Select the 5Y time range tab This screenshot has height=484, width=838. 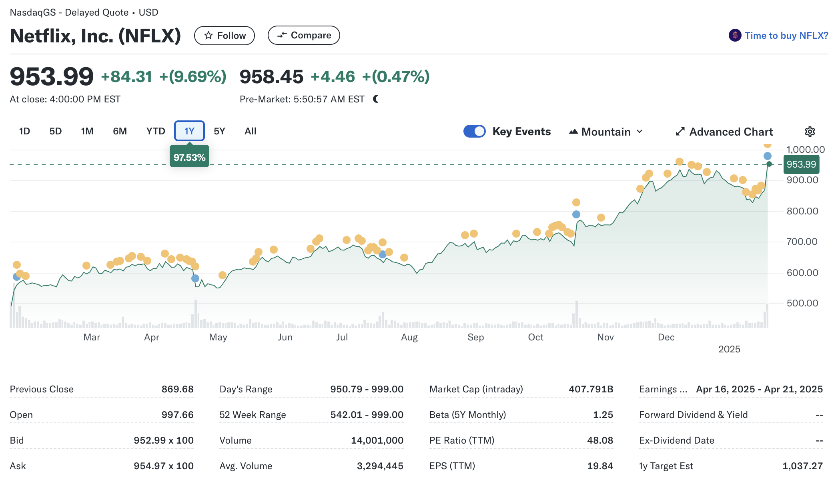[x=219, y=131]
